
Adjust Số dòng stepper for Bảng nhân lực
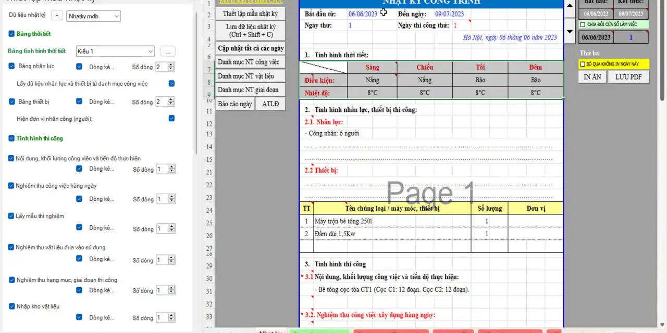171,67
